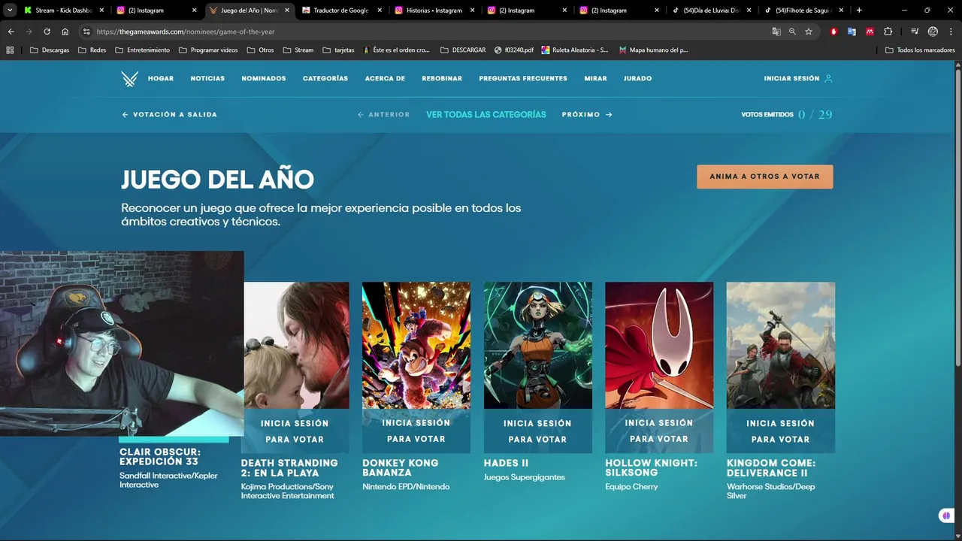Open f03240.pdf bookmark

pyautogui.click(x=515, y=50)
